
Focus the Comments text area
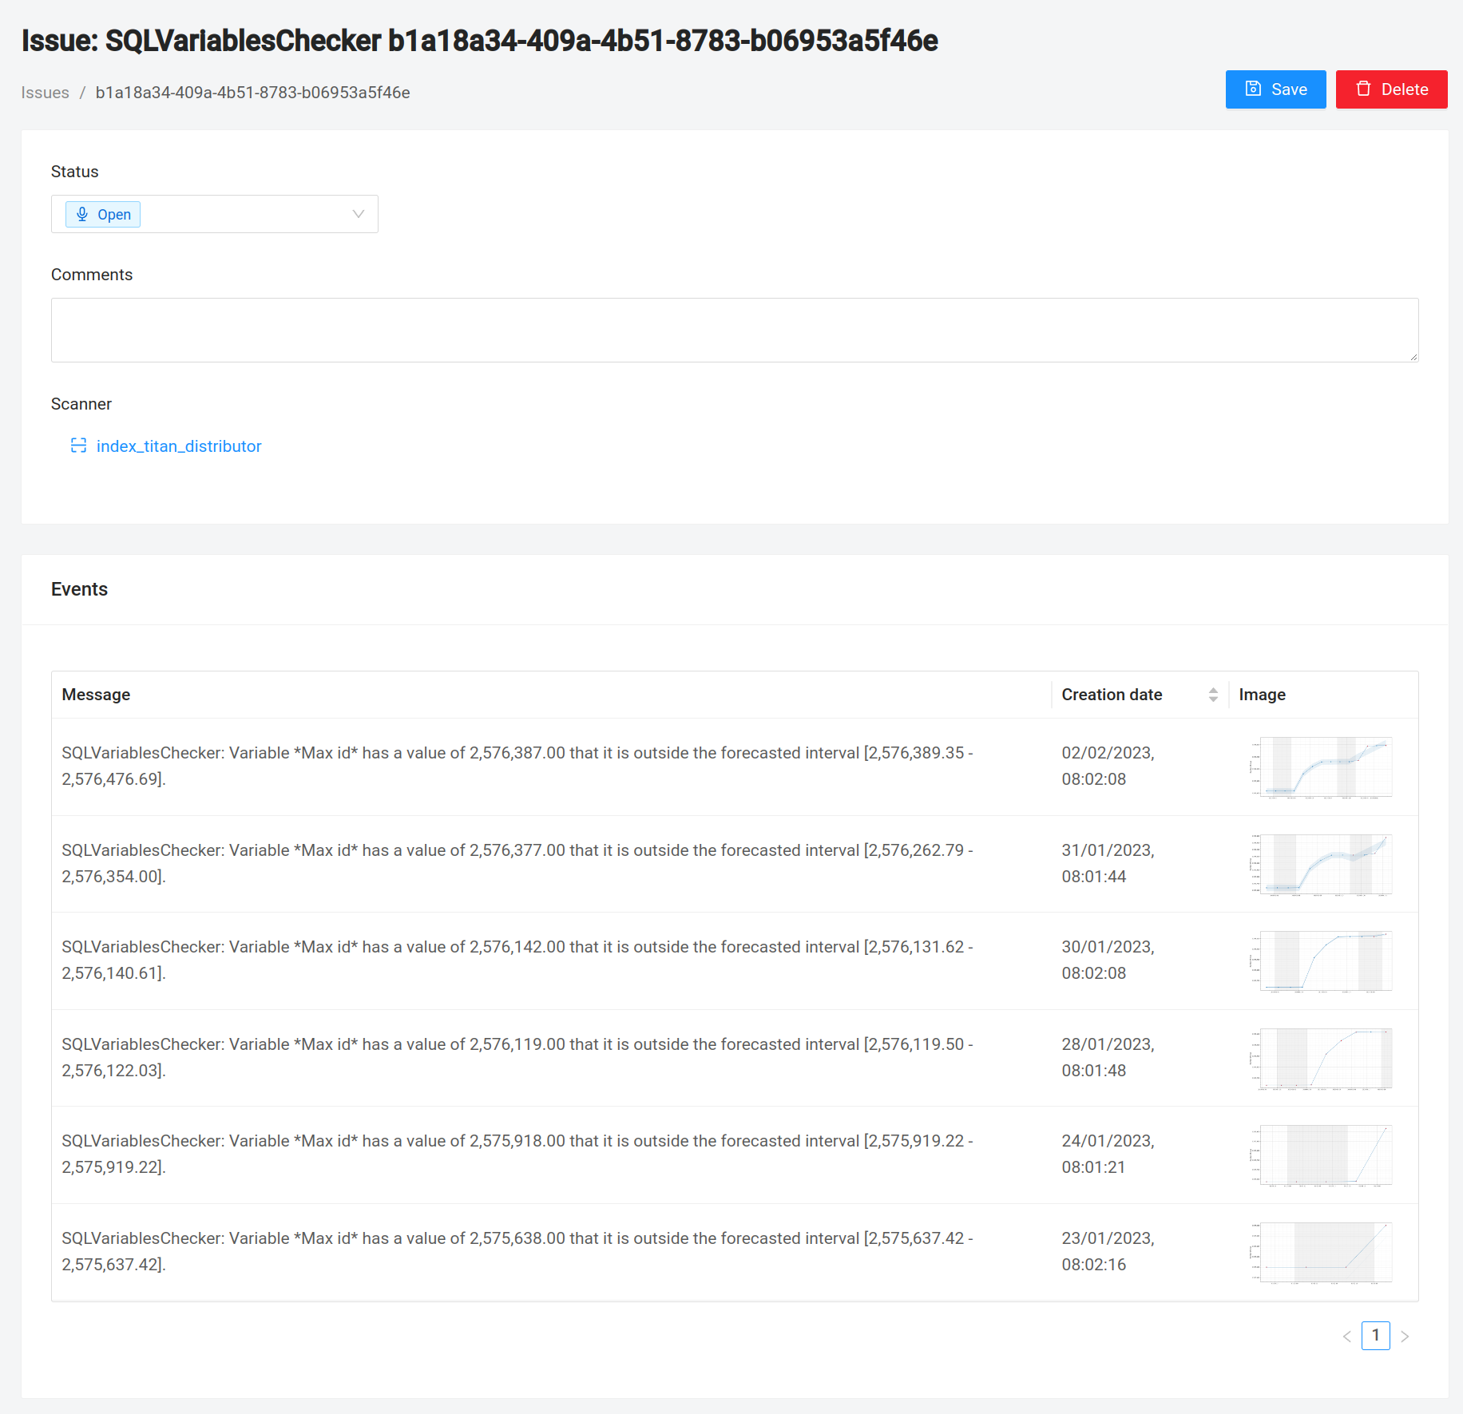point(735,330)
